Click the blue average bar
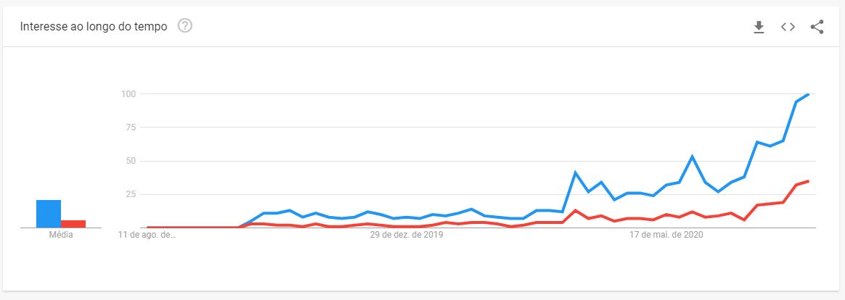The image size is (845, 300). point(49,214)
